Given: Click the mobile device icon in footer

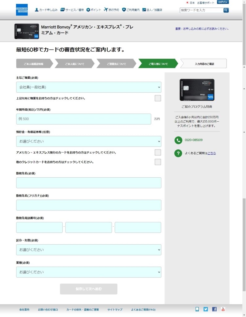Looking at the screenshot, I should pyautogui.click(x=197, y=309).
